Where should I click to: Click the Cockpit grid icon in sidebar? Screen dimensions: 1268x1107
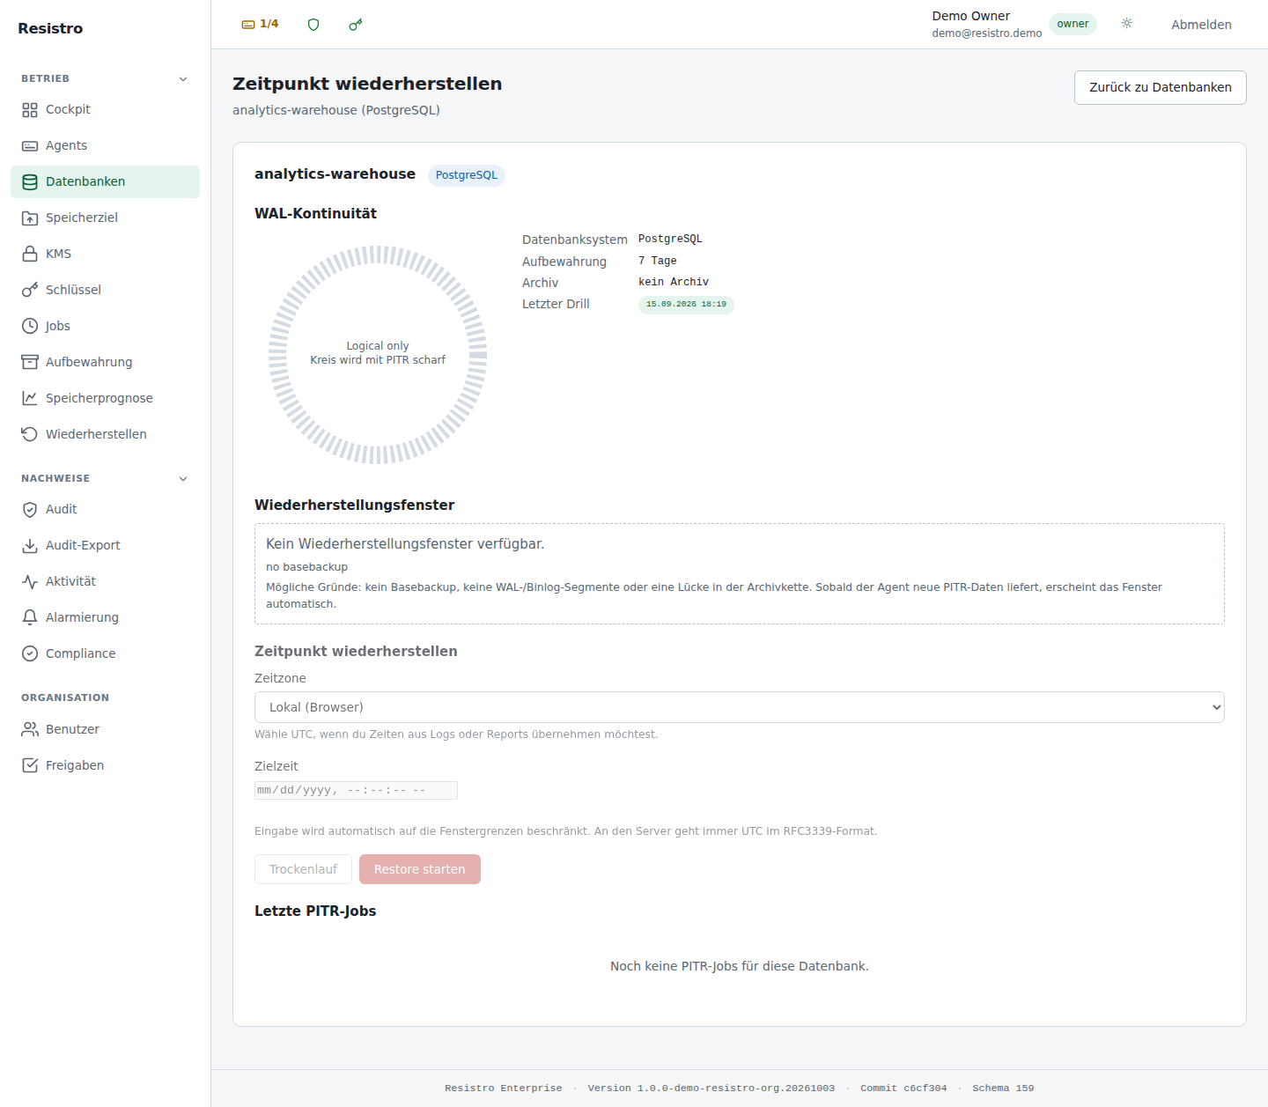pyautogui.click(x=30, y=110)
